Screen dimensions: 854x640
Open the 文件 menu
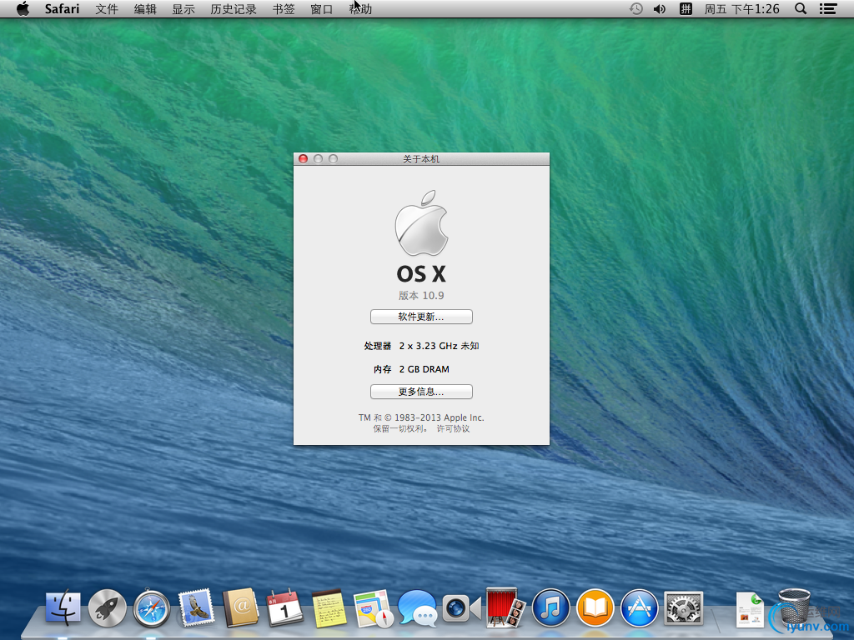[107, 8]
